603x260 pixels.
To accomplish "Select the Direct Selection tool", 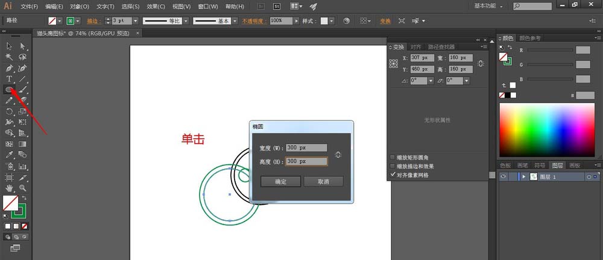I will coord(22,46).
